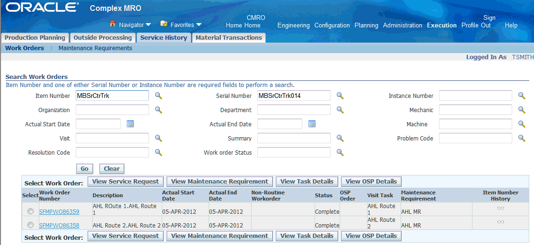Expand the Favorites dropdown arrow
Viewport: 534px width, 245px height.
199,25
